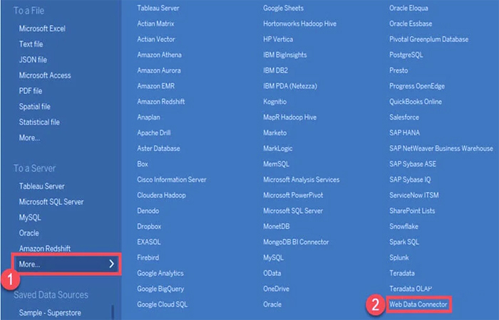This screenshot has height=320, width=499.
Task: Connect to Kognitio
Action: 274,102
